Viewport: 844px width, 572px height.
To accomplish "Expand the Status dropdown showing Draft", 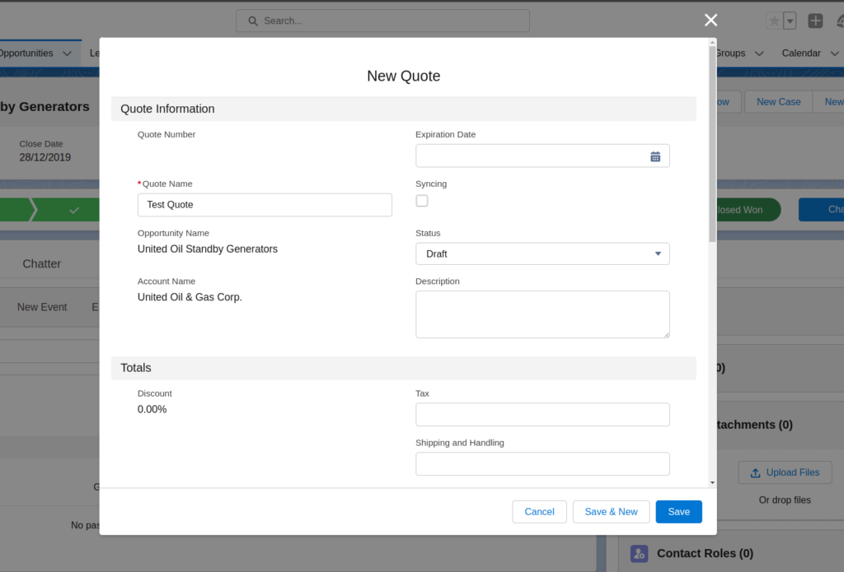I will pyautogui.click(x=542, y=254).
